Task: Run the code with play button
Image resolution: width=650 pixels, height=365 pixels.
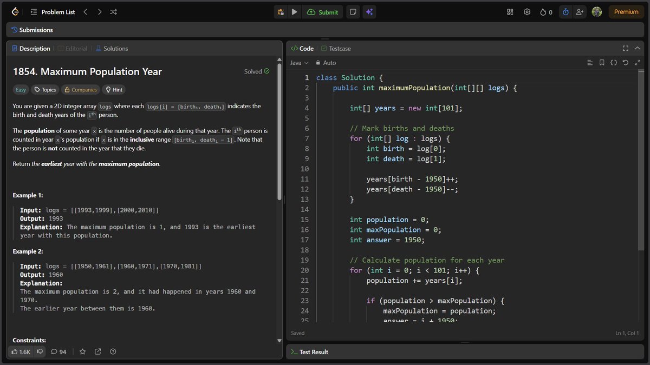Action: coord(294,12)
